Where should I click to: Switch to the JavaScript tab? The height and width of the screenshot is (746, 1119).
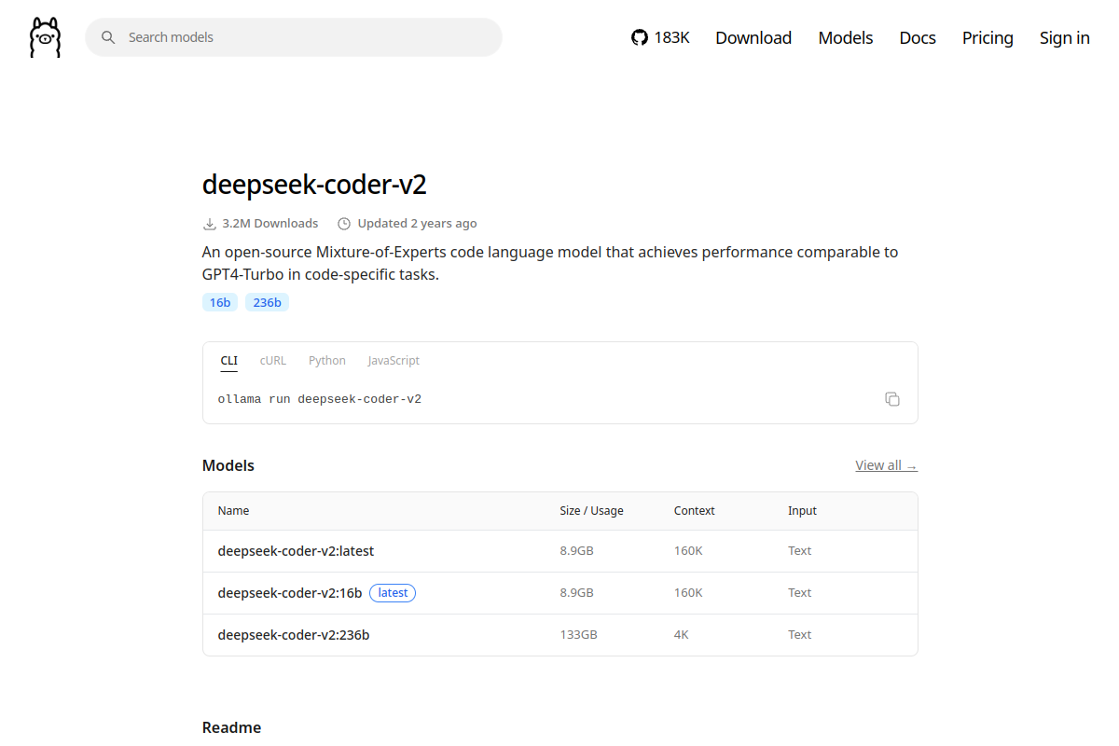(394, 361)
